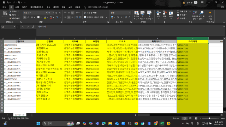Toggle underline formatting
Viewport: 226px width, 127px height.
pos(31,17)
